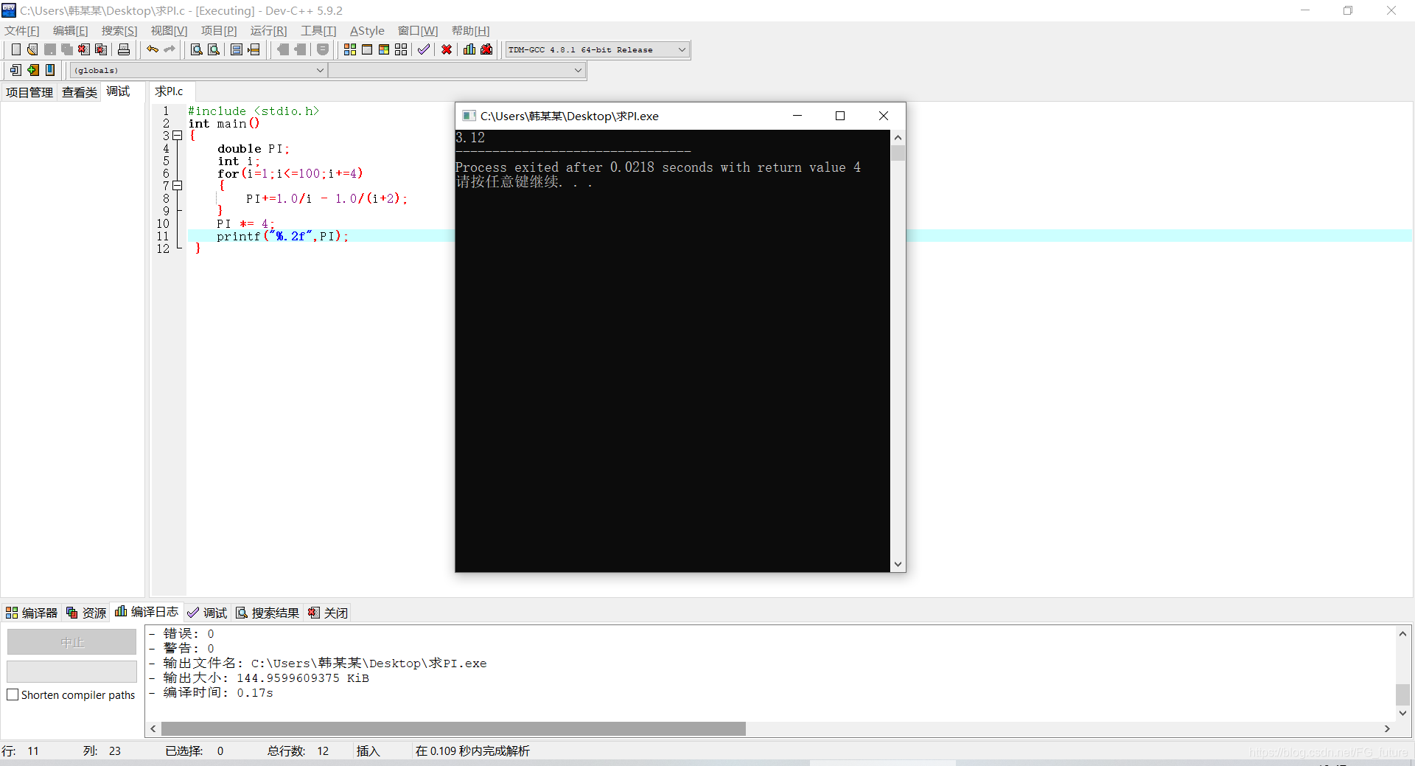Click the Run program toolbar icon

pyautogui.click(x=367, y=49)
